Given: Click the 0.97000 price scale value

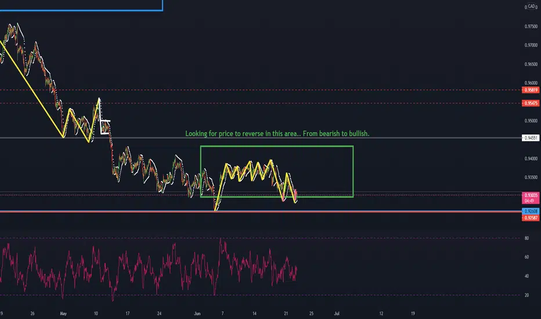Looking at the screenshot, I should point(531,45).
